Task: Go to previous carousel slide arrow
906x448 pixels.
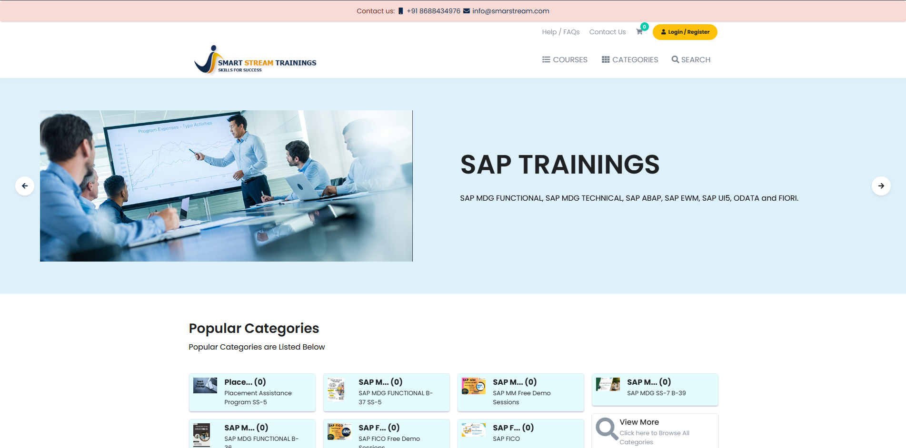Action: (x=25, y=186)
